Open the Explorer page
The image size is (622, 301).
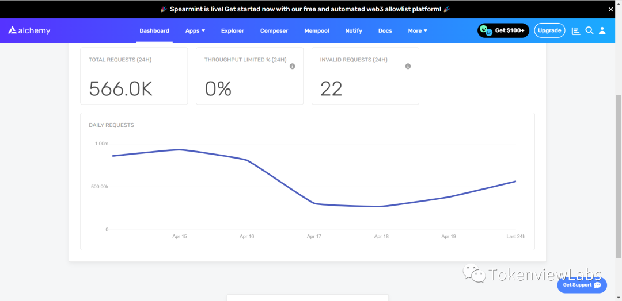[x=233, y=31]
